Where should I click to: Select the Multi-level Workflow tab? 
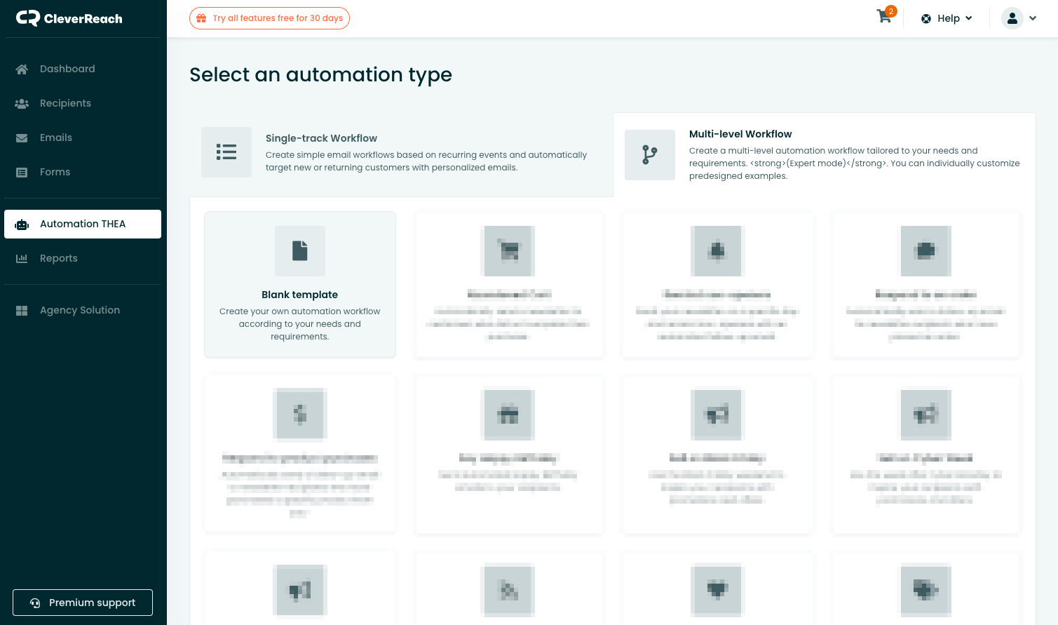click(x=824, y=155)
